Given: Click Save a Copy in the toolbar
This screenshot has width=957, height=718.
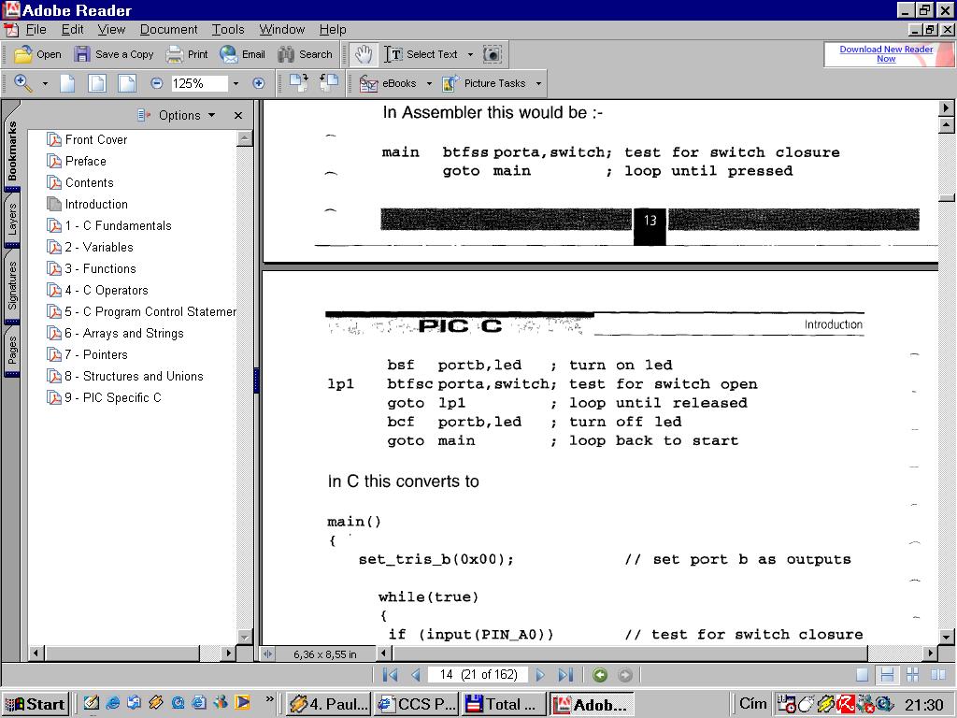Looking at the screenshot, I should [x=114, y=54].
